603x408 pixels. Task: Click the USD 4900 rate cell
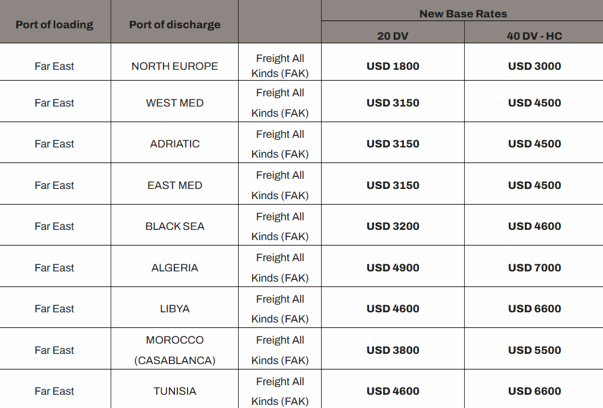tap(393, 268)
